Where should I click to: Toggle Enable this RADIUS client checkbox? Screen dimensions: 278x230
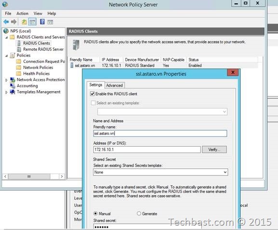pos(93,94)
